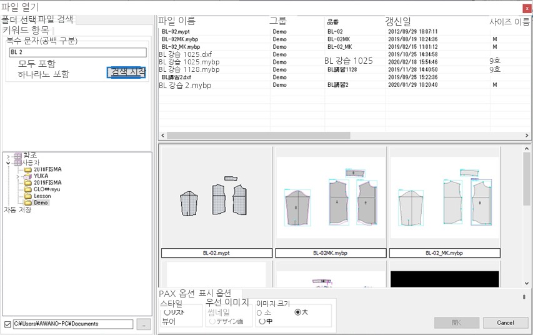Click the keyword input containing BL 2
The height and width of the screenshot is (335, 533).
78,52
